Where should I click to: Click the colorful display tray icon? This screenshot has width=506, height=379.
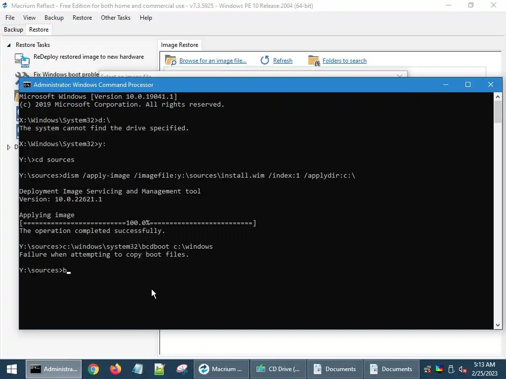tap(439, 369)
